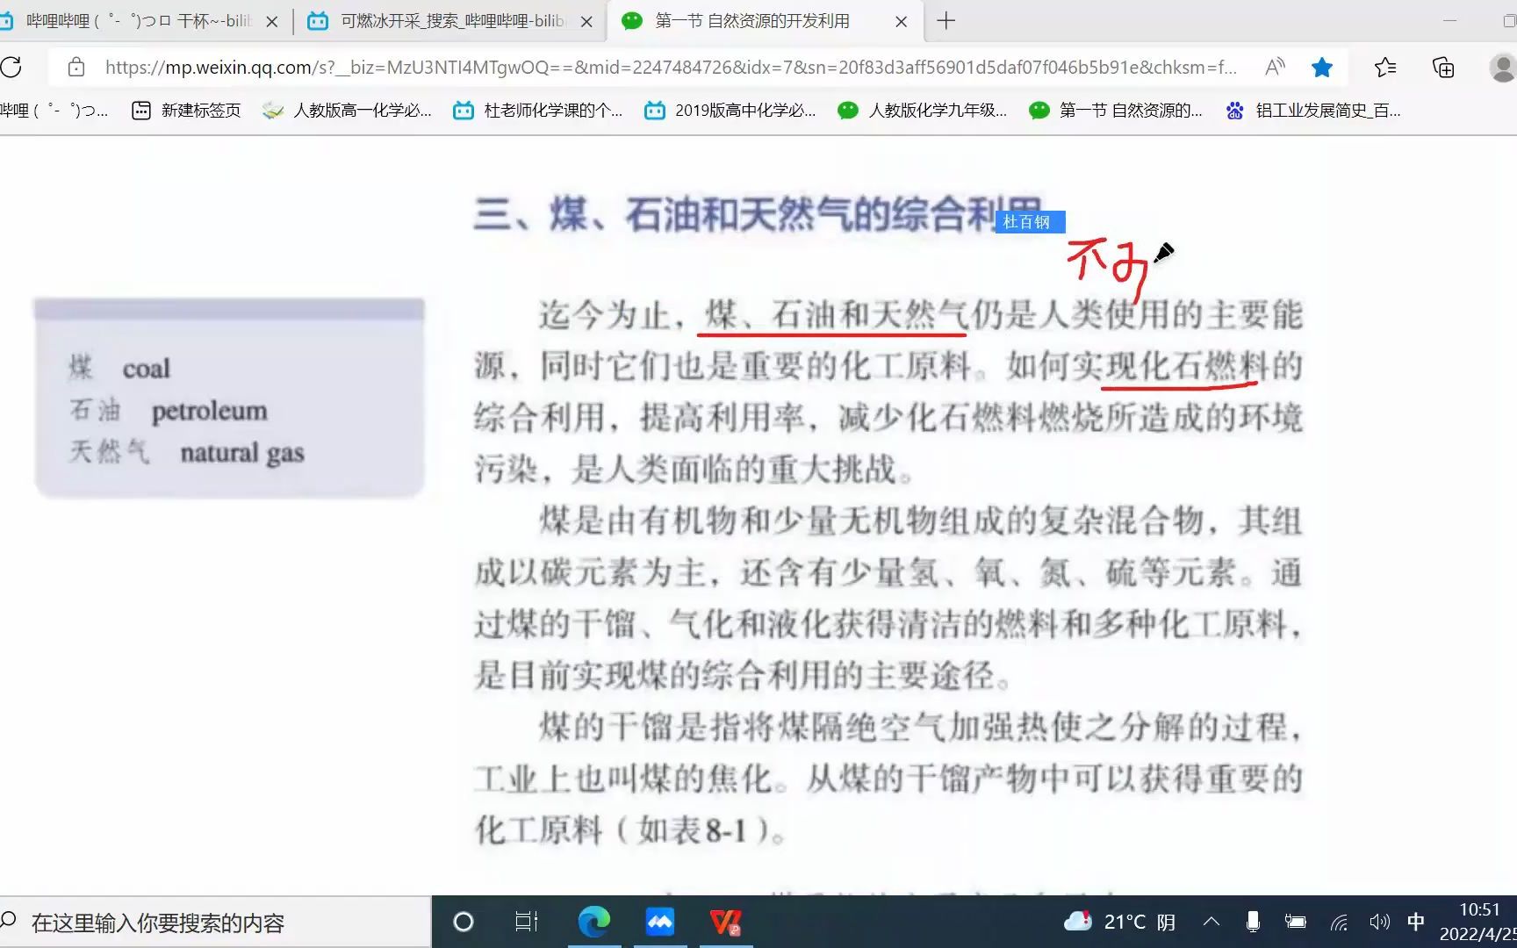Screen dimensions: 1517x948
Task: Open the 新建标签页 bookmark
Action: (186, 111)
